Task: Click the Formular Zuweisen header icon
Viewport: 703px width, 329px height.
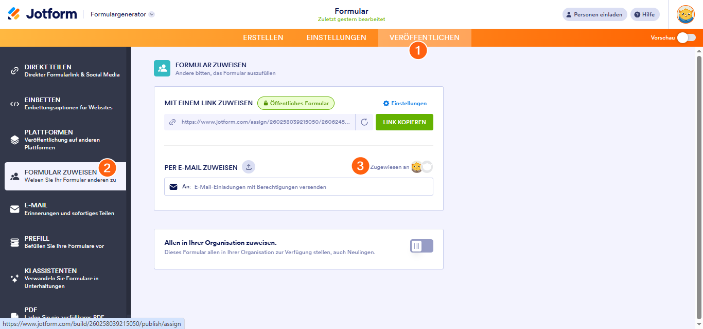Action: (162, 68)
